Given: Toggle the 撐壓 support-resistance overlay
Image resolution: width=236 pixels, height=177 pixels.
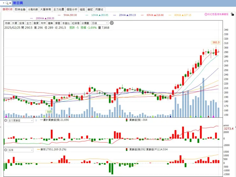Looking at the screenshot, I should click(x=58, y=23).
